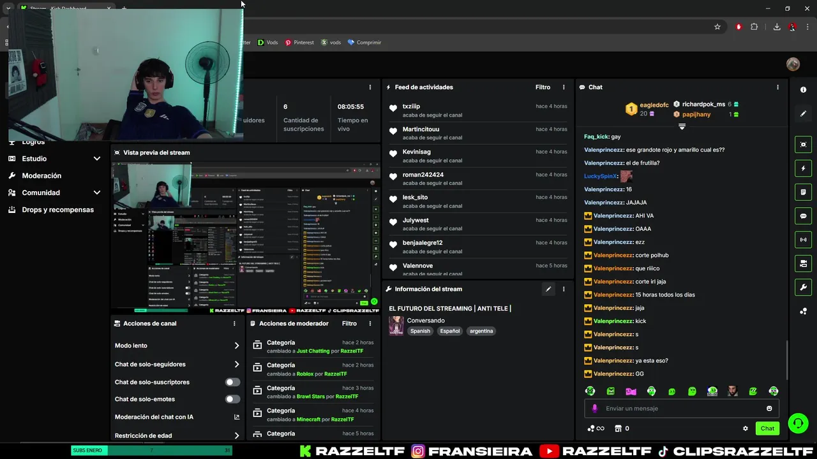The height and width of the screenshot is (459, 817).
Task: Click the argentina tag
Action: (x=481, y=331)
